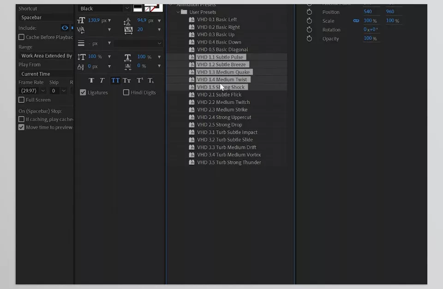Viewport: 443px width, 289px height.
Task: Open the Current Time play from selector
Action: point(46,74)
